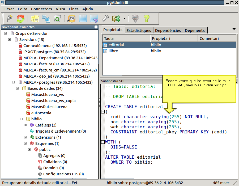Switch to the Propietats tab
Screen dimensions: 239x186
pos(113,30)
